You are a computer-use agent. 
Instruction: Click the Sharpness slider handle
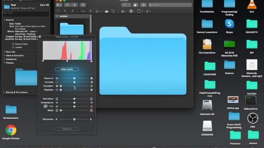click(x=74, y=119)
